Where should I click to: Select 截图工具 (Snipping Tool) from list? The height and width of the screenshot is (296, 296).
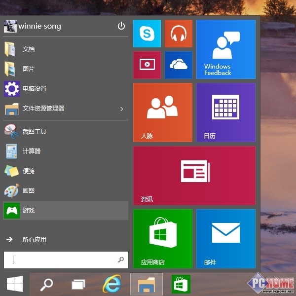(x=35, y=132)
